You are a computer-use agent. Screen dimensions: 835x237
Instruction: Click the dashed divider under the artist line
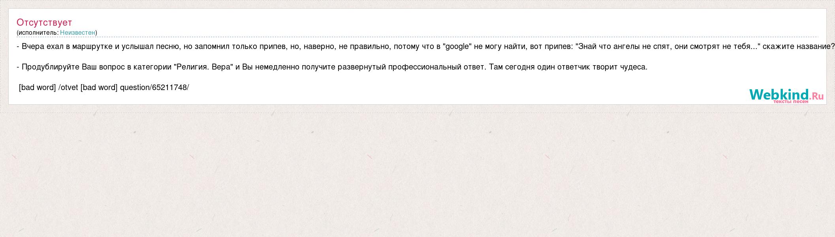(x=417, y=37)
